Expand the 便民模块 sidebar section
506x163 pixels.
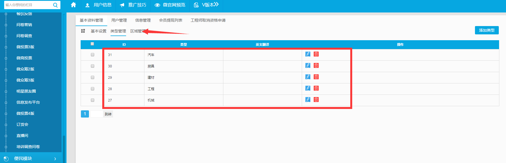(x=30, y=158)
